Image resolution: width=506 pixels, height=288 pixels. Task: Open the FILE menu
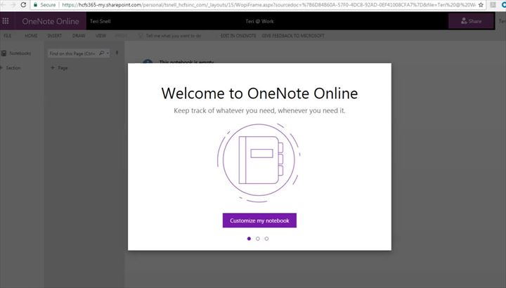pyautogui.click(x=7, y=35)
